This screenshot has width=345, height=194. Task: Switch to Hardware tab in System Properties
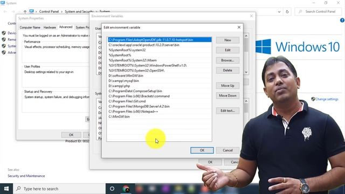50,27
